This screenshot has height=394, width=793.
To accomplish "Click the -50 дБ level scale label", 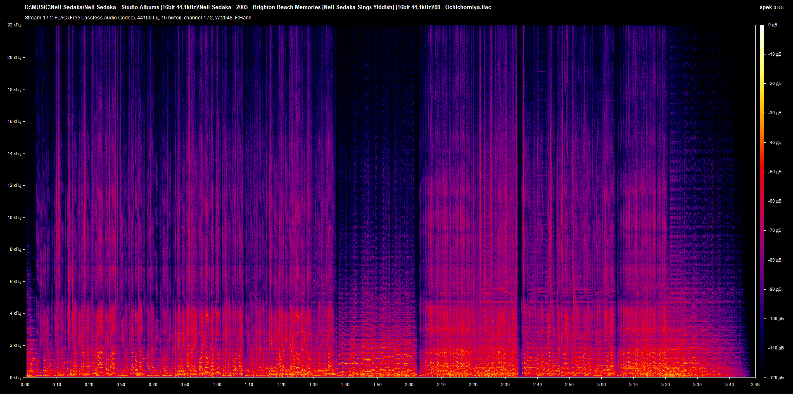I will [775, 172].
